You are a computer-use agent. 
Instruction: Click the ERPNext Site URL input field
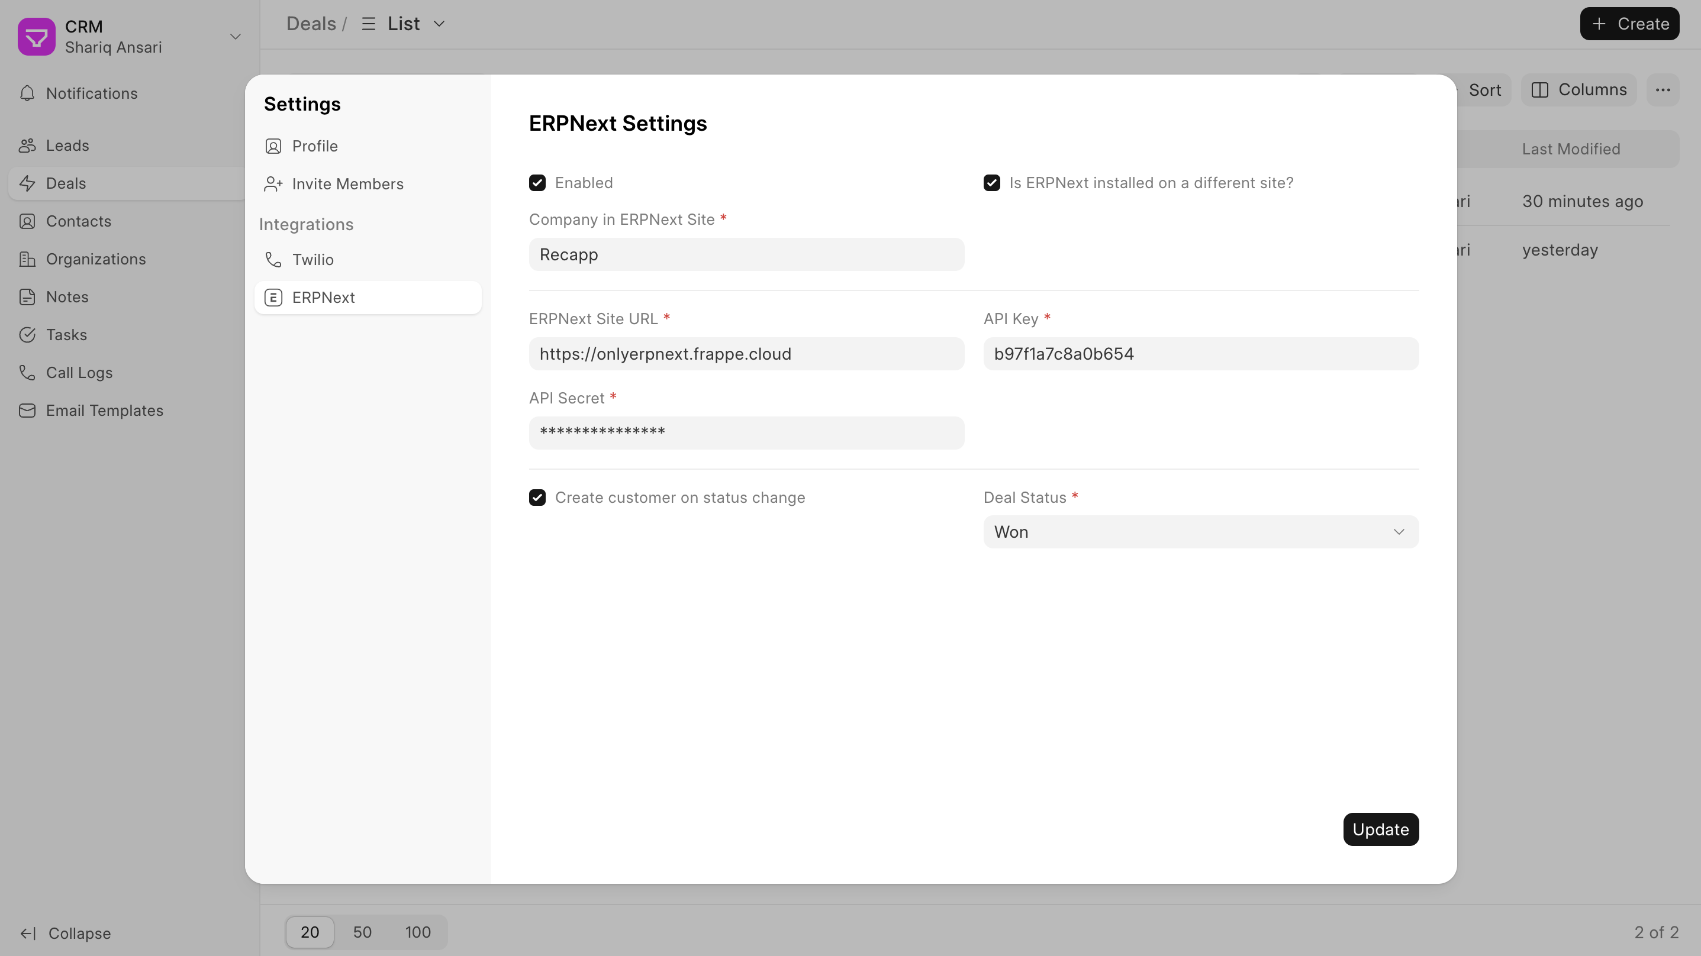[x=745, y=354]
